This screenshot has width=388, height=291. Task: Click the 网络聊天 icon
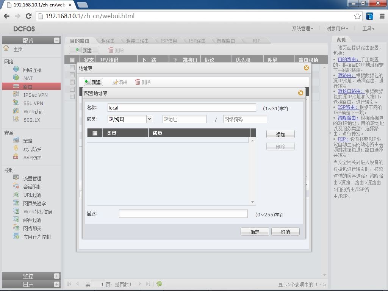point(16,228)
